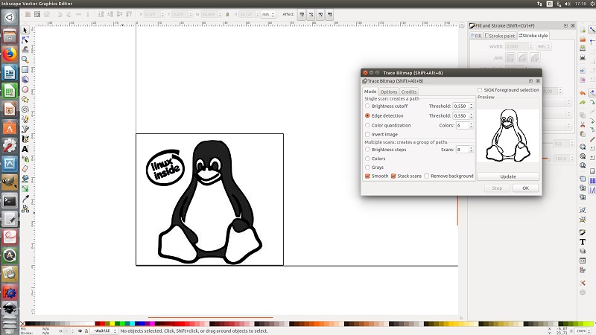Adjust Colors count stepper

[x=471, y=125]
